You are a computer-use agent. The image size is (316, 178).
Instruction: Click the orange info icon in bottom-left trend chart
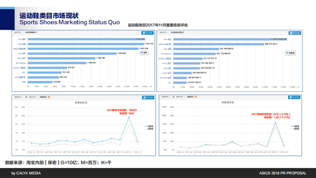pyautogui.click(x=49, y=97)
